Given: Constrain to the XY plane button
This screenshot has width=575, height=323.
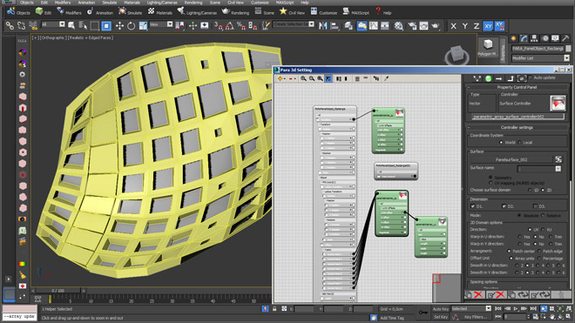Looking at the screenshot, I should [488, 26].
